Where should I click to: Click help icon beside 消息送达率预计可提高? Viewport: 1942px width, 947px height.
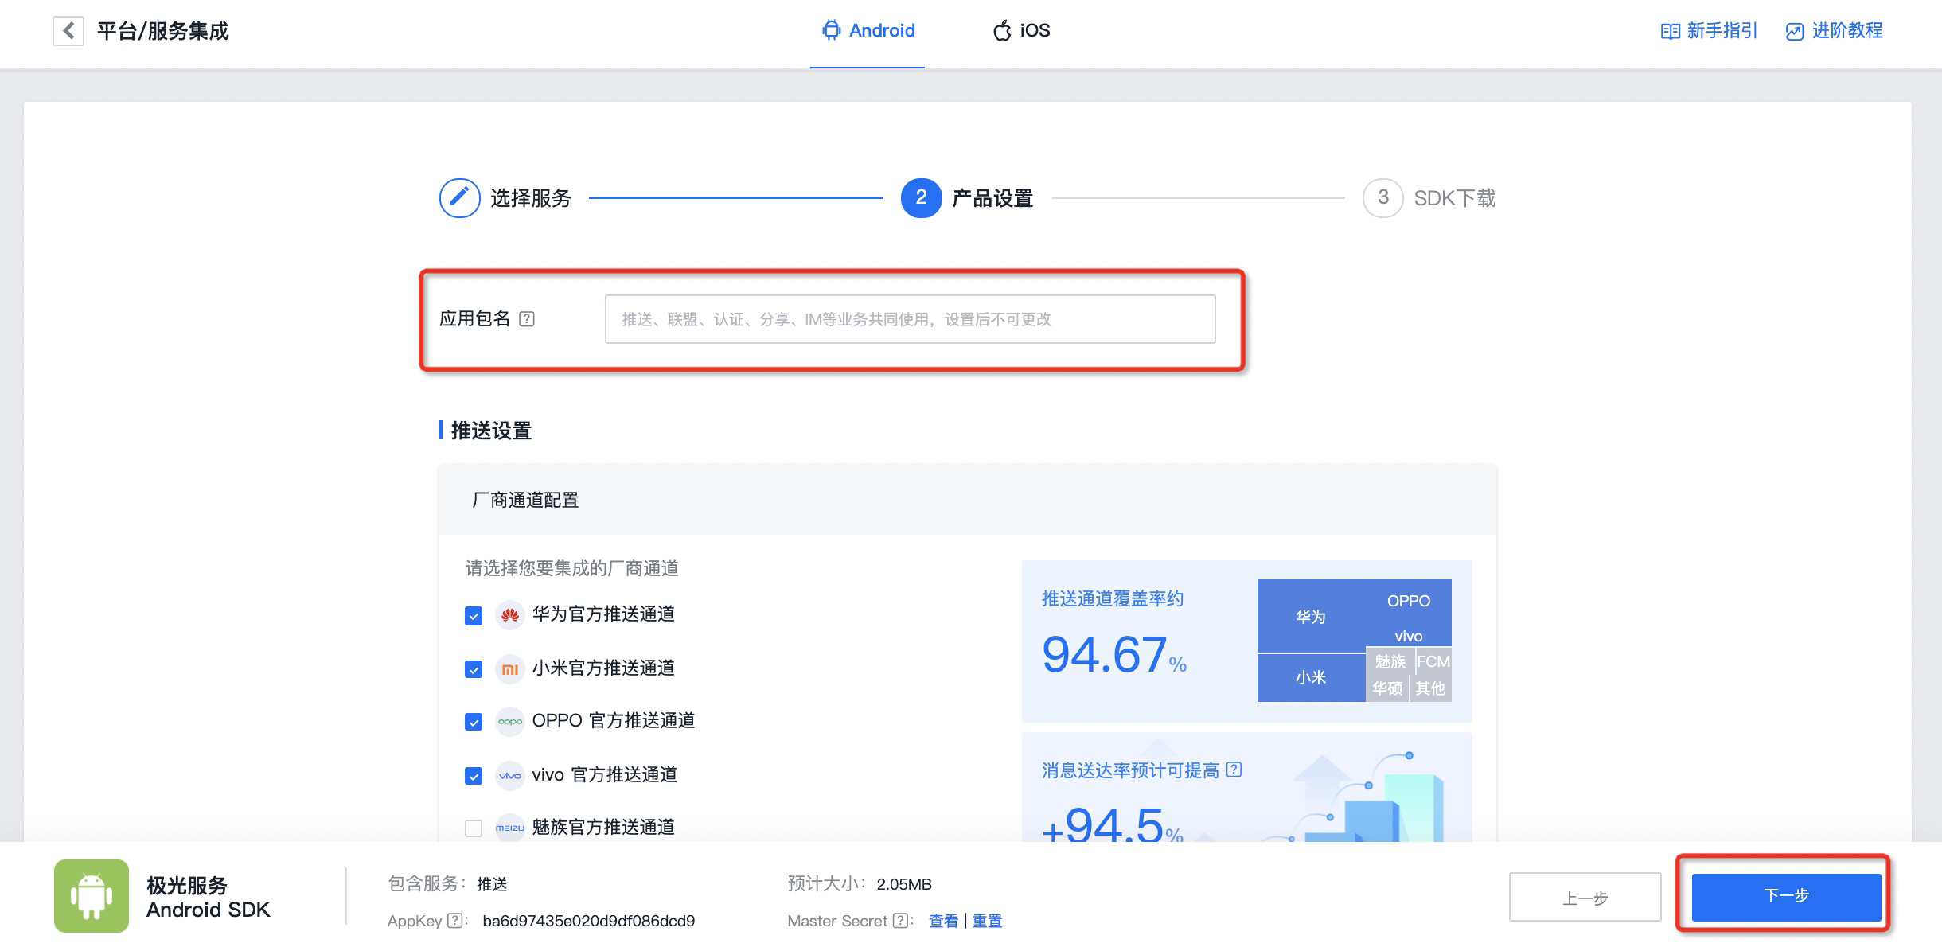tap(1234, 770)
